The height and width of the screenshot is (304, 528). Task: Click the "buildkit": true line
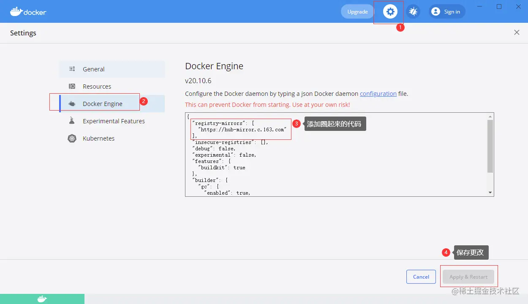[x=222, y=168]
